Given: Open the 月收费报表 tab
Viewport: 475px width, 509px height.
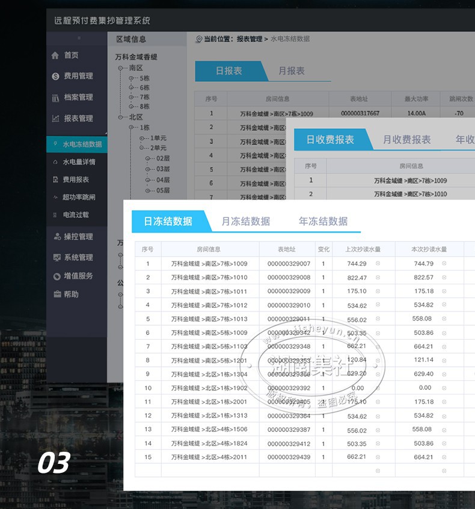Looking at the screenshot, I should pyautogui.click(x=406, y=140).
